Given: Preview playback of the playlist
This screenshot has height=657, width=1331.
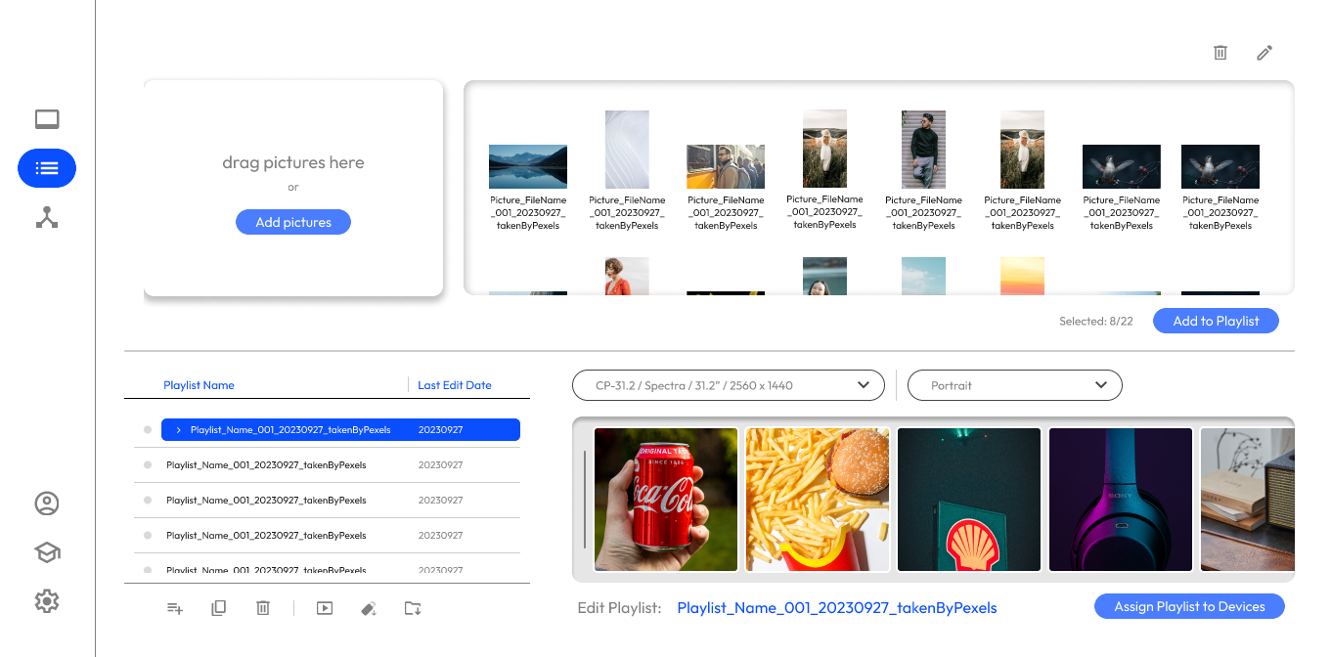Looking at the screenshot, I should pyautogui.click(x=324, y=607).
